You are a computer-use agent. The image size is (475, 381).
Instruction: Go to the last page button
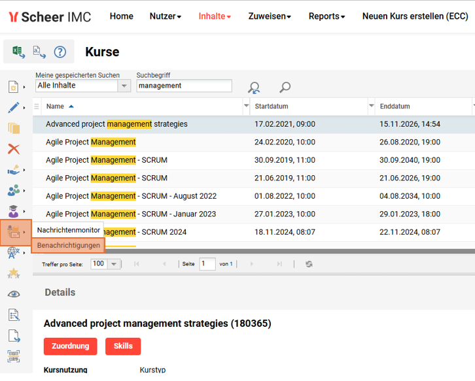click(x=279, y=264)
